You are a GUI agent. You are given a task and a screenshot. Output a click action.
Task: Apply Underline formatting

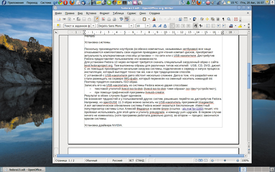point(165,26)
